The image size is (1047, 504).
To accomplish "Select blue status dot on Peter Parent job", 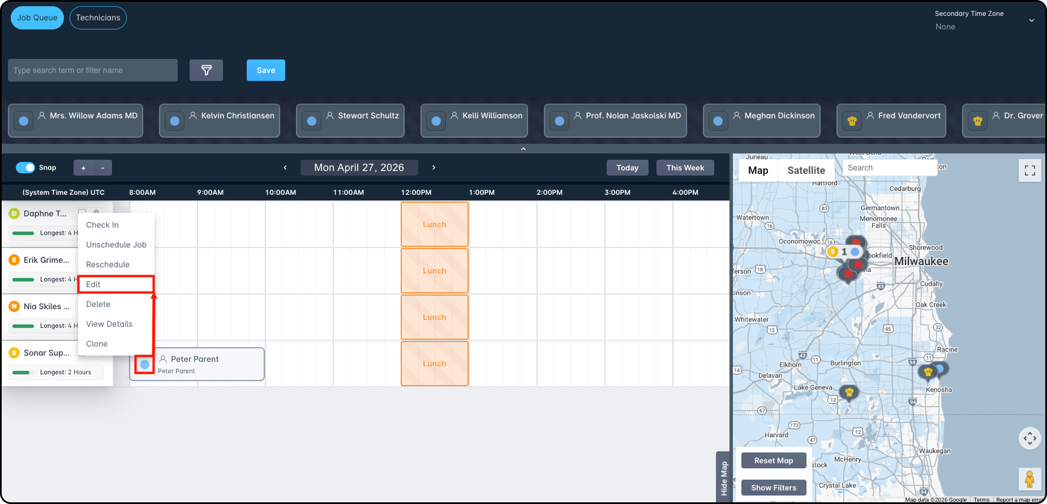I will point(145,364).
